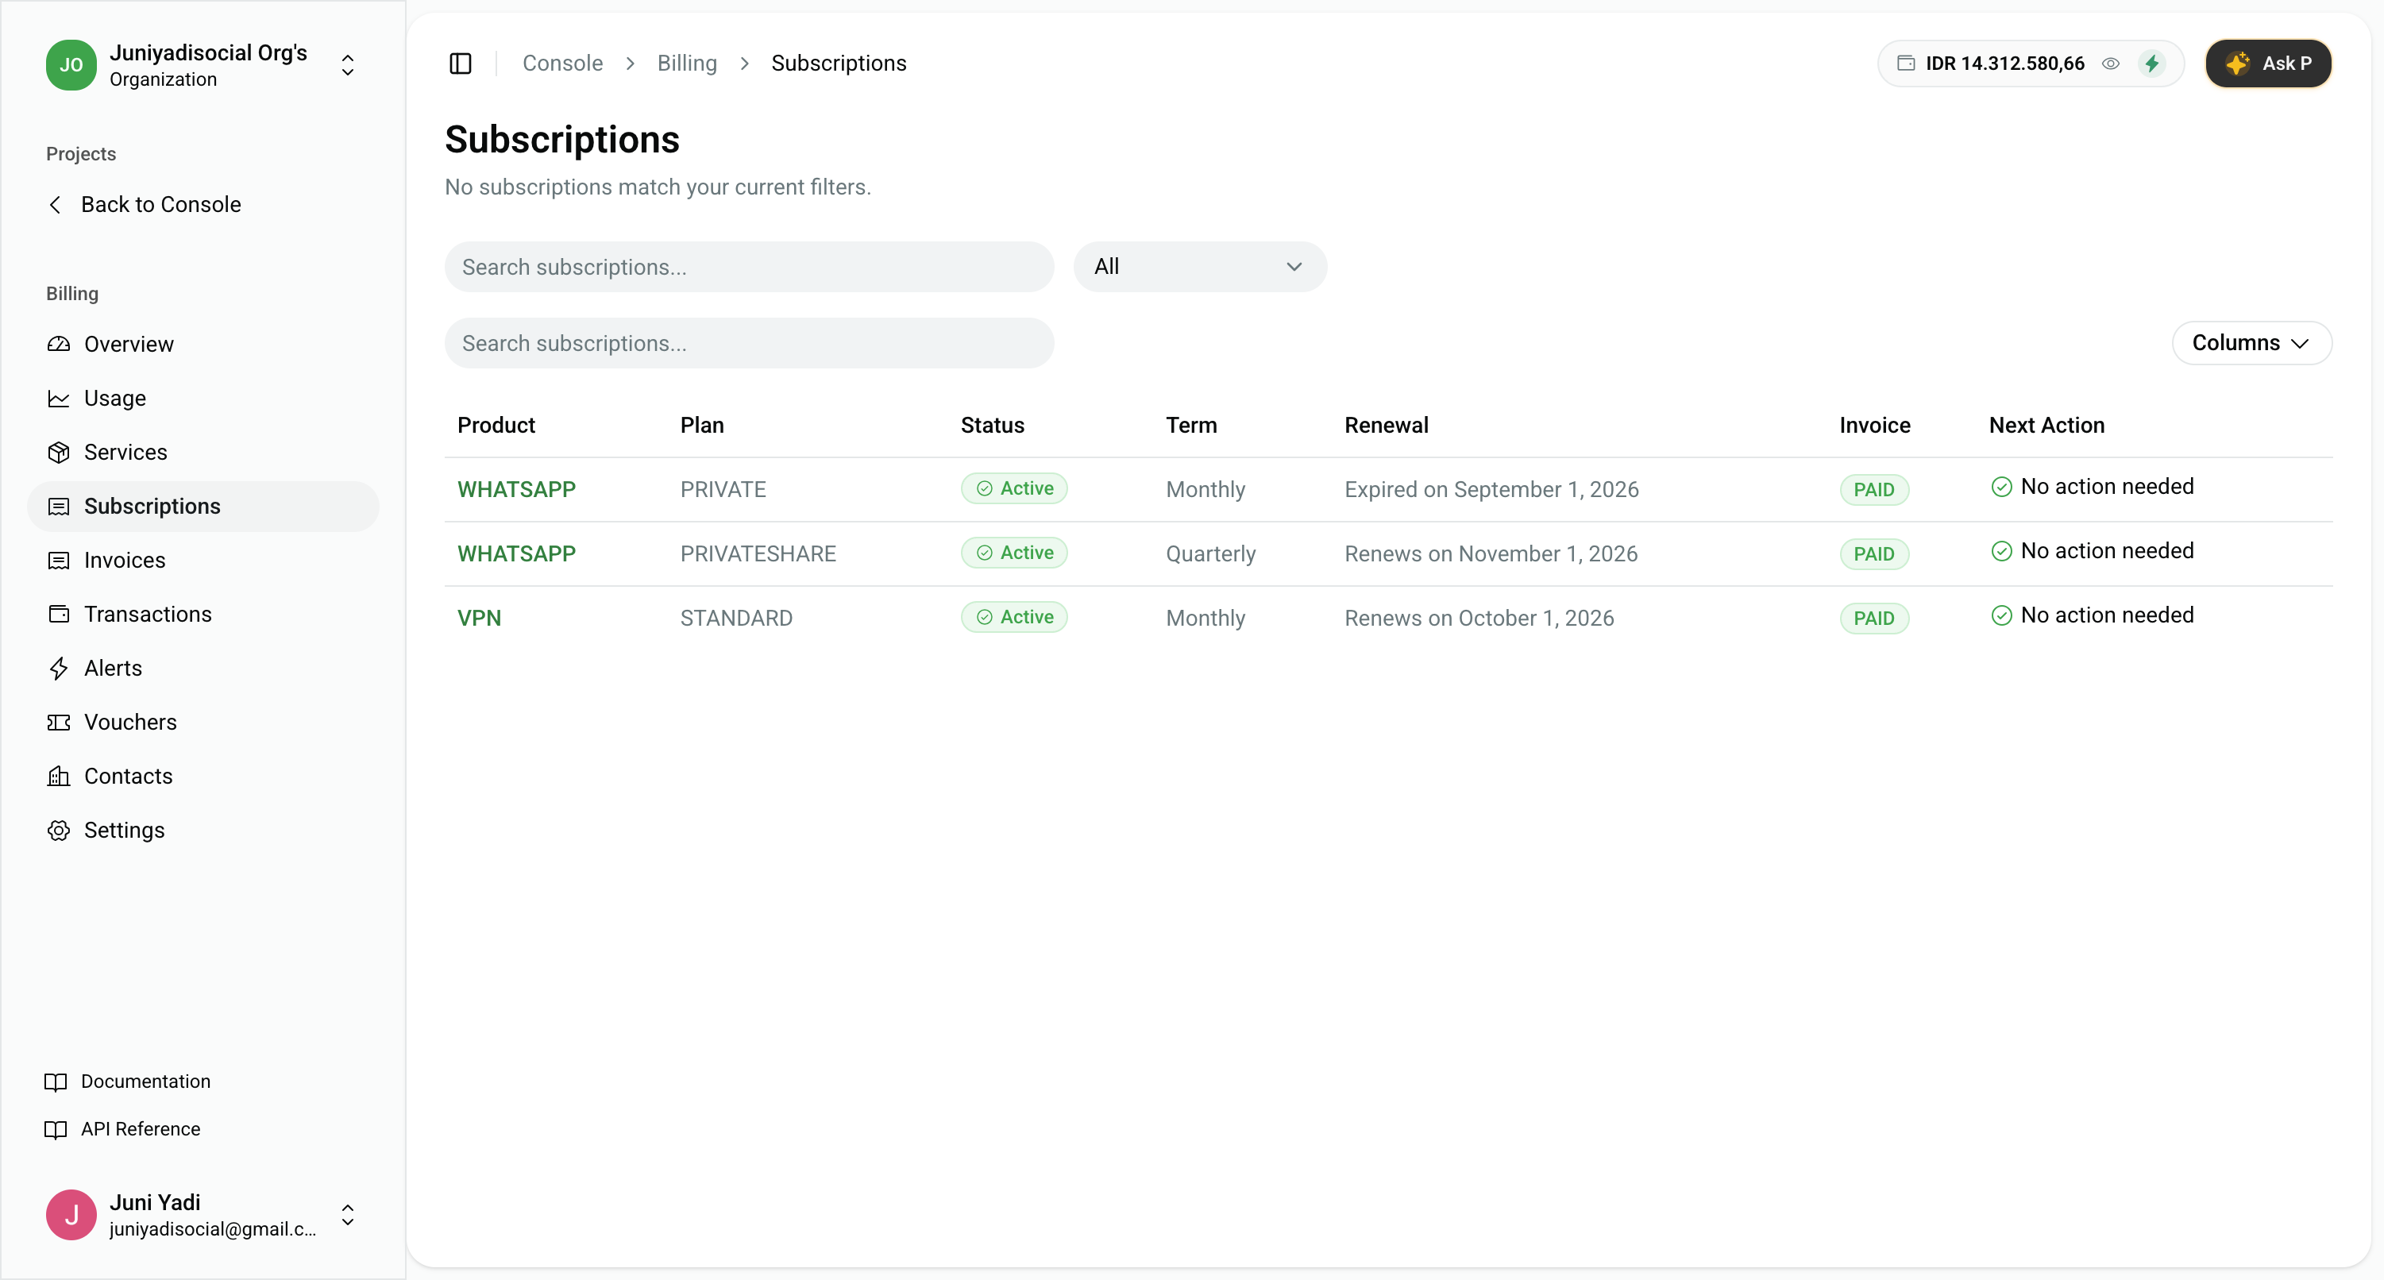
Task: Click No action needed in PRIVATE row
Action: pyautogui.click(x=2092, y=487)
